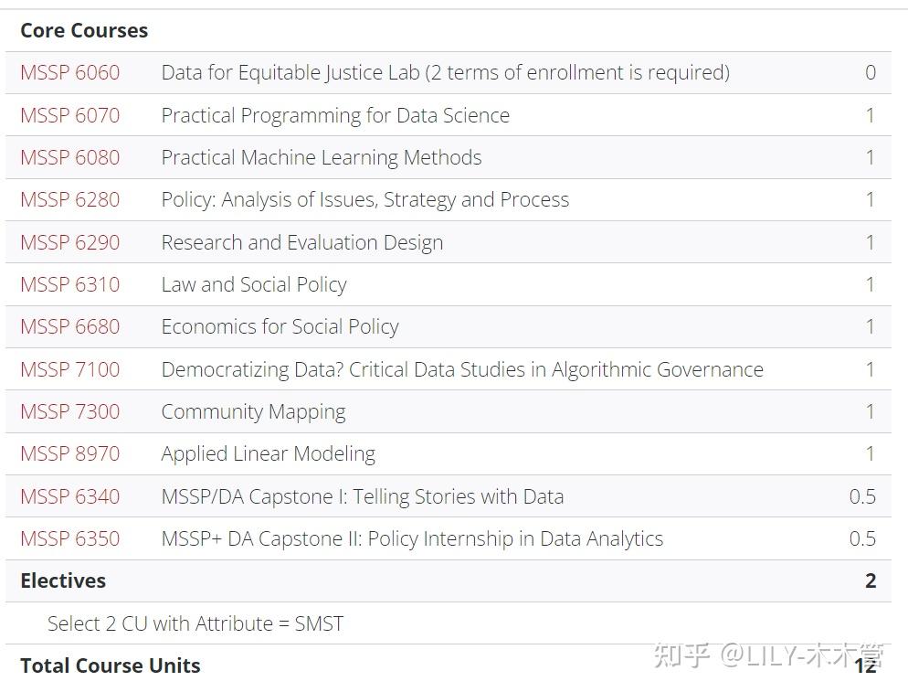The height and width of the screenshot is (692, 908).
Task: Open the MSSP 6290 course link
Action: pos(70,242)
